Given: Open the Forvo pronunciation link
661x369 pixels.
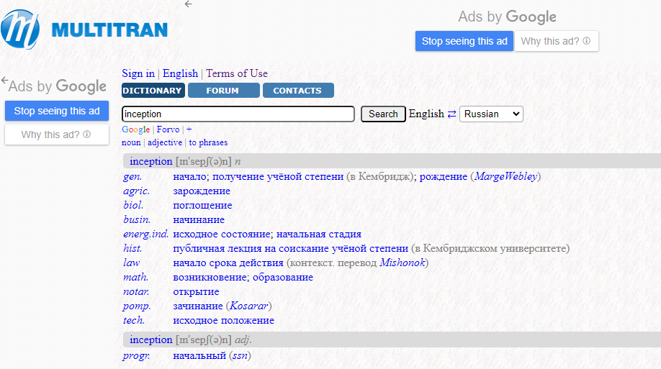Looking at the screenshot, I should pyautogui.click(x=168, y=129).
